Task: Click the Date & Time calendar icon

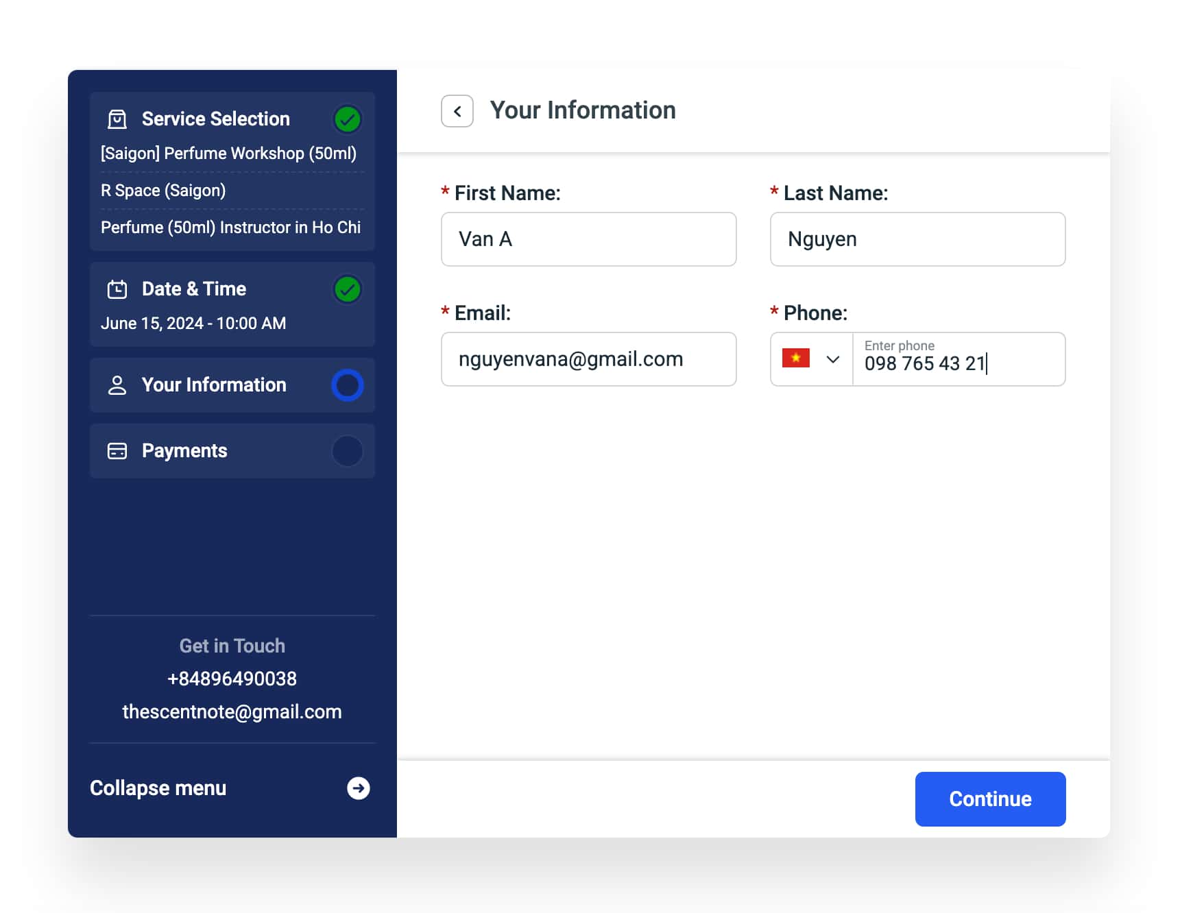Action: 117,289
